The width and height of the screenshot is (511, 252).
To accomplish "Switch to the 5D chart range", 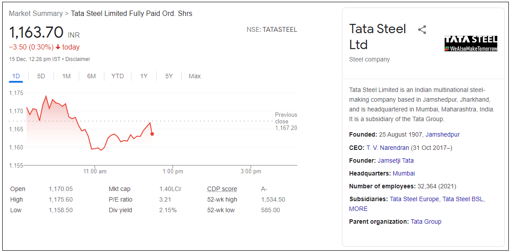I will click(x=41, y=76).
